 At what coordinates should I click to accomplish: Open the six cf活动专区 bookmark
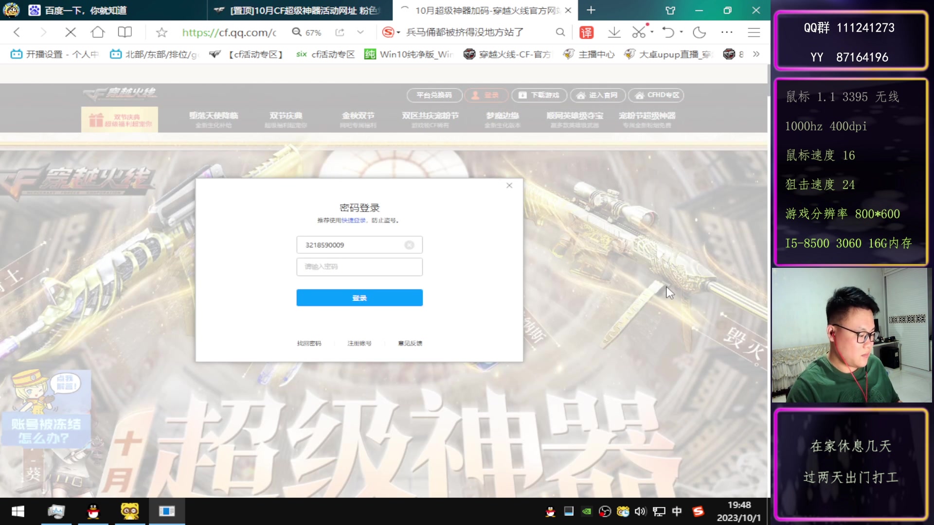325,54
